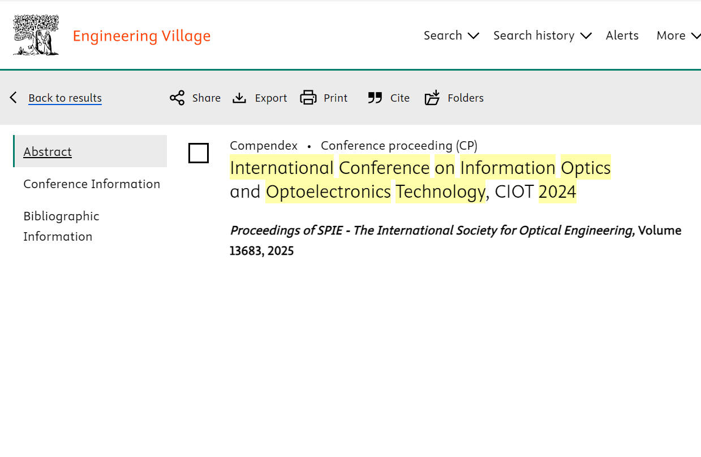The height and width of the screenshot is (457, 701).
Task: Click the Print button label
Action: point(336,98)
